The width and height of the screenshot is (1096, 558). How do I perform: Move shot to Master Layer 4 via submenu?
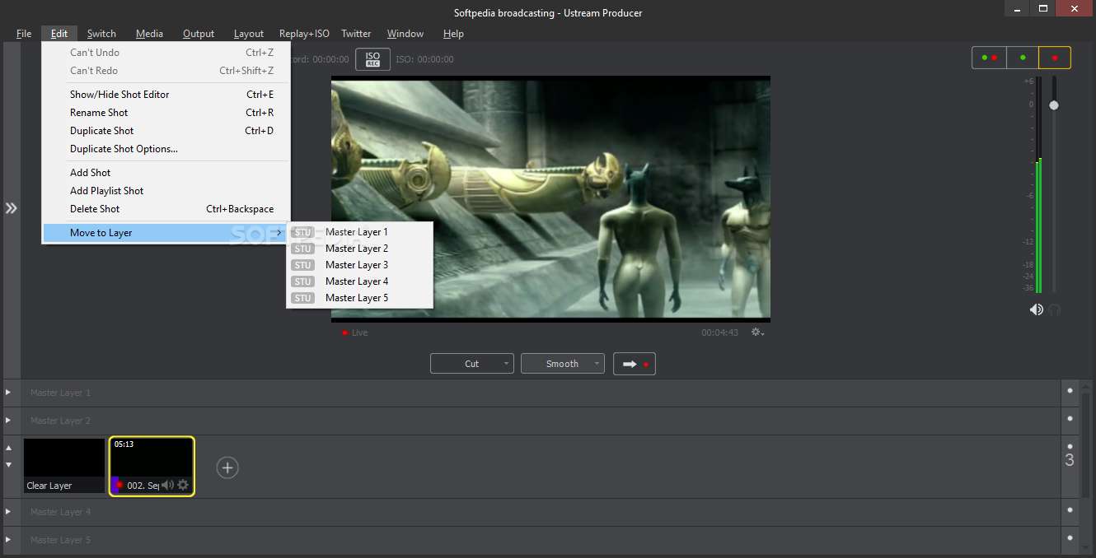tap(359, 281)
